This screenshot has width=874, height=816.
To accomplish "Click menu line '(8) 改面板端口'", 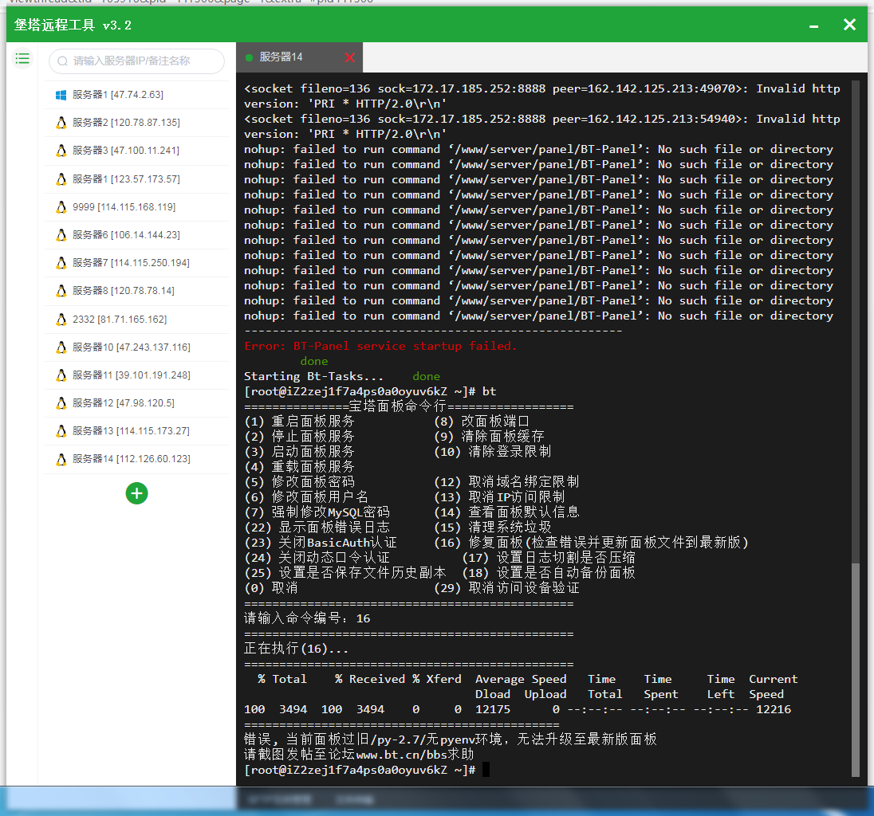I will coord(482,422).
